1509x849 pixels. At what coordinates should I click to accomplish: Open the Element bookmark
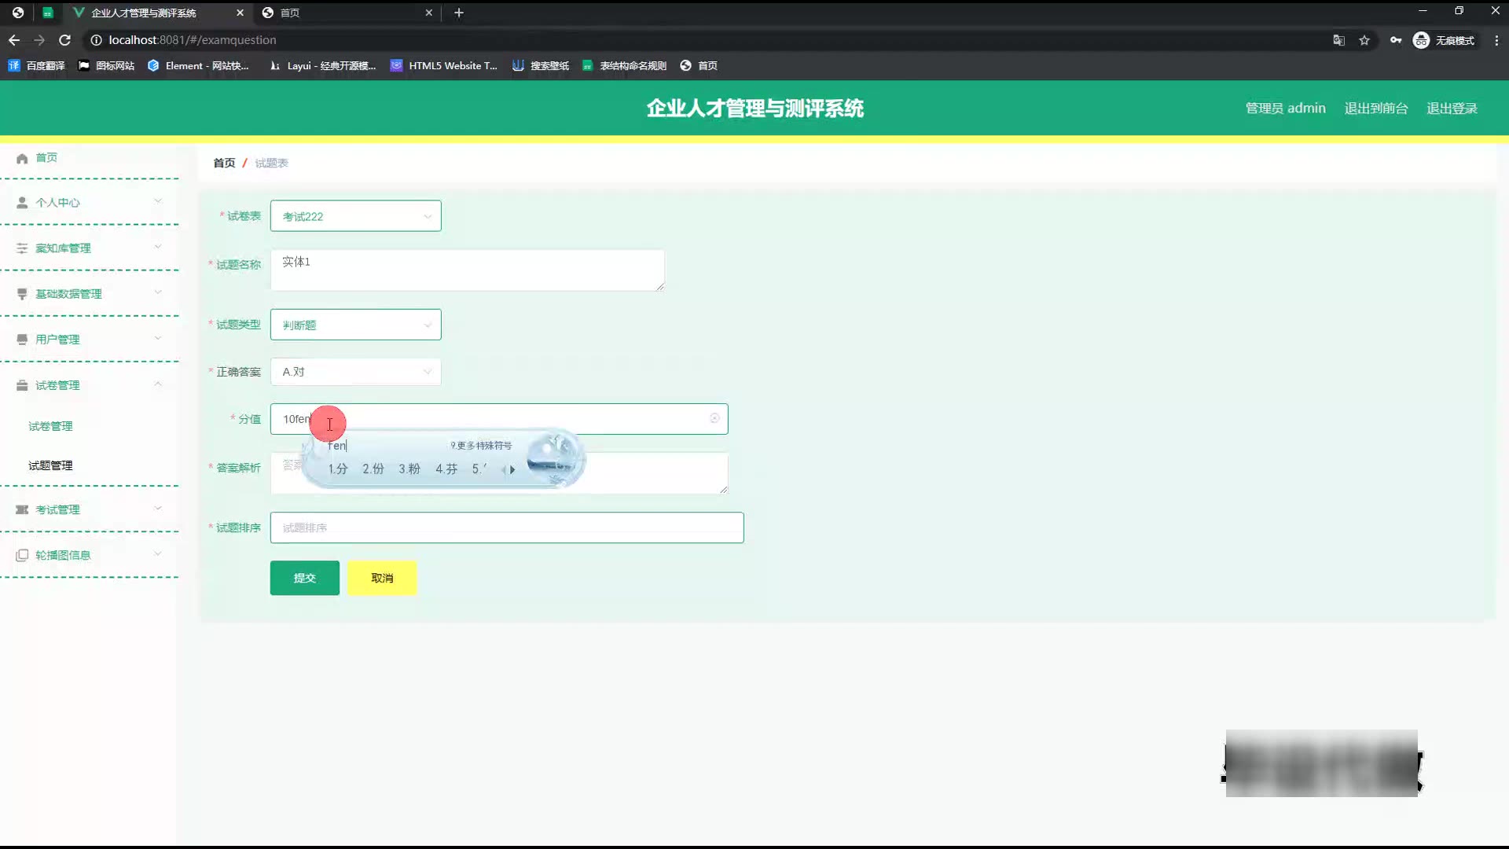pos(198,66)
